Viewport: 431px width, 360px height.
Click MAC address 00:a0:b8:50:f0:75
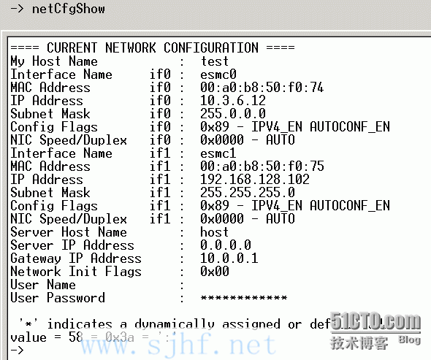pyautogui.click(x=262, y=166)
